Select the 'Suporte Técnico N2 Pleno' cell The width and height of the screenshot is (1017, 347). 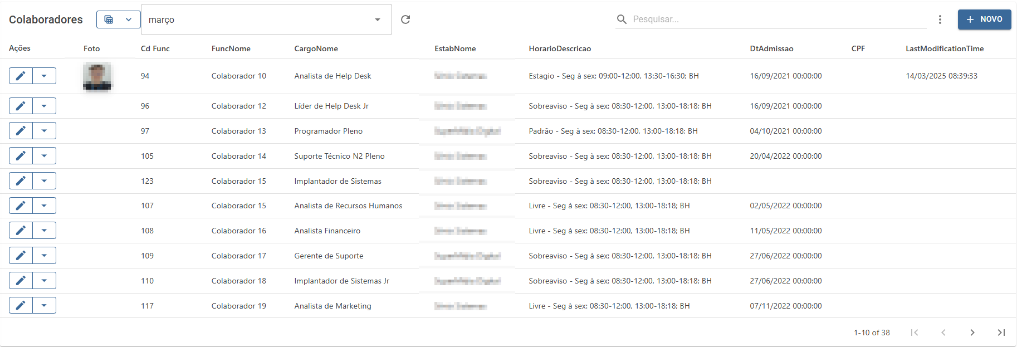click(x=339, y=156)
